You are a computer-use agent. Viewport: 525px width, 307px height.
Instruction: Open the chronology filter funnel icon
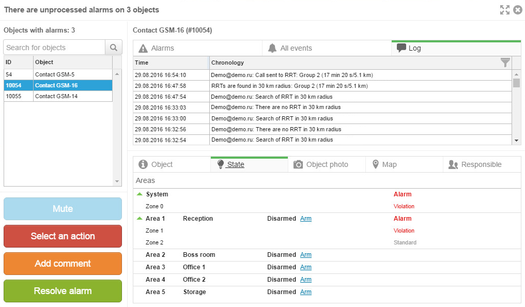point(505,62)
